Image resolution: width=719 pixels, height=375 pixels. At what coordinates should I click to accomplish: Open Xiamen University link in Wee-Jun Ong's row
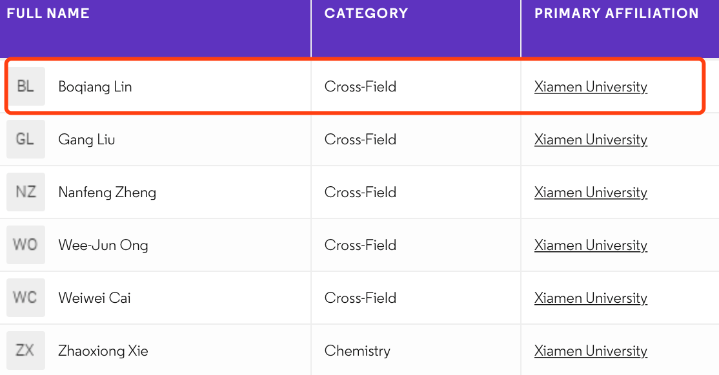(591, 245)
